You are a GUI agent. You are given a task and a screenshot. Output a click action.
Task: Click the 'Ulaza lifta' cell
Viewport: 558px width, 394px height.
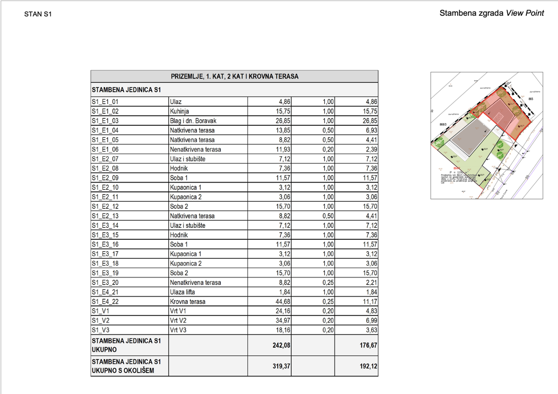208,292
